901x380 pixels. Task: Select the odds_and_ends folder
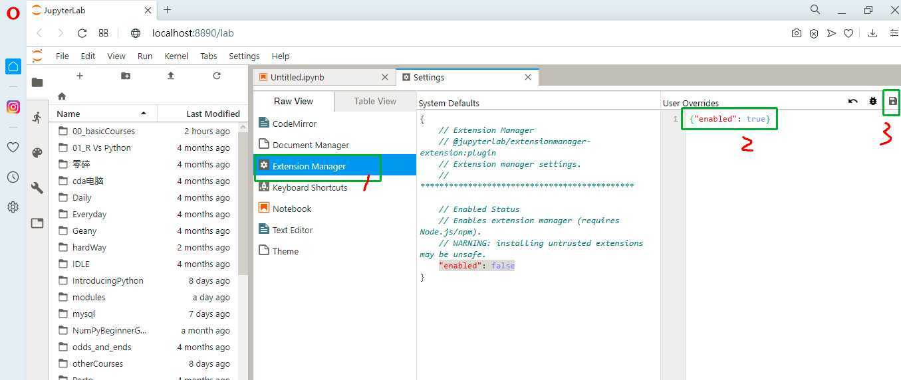[144, 347]
